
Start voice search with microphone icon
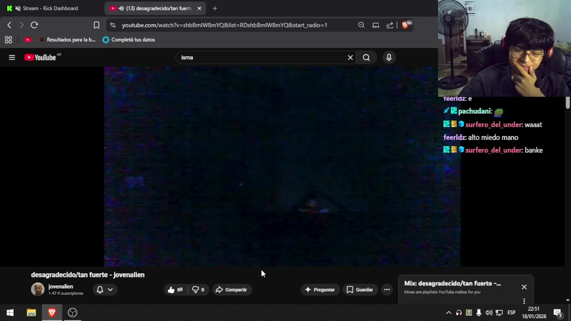[x=389, y=58]
